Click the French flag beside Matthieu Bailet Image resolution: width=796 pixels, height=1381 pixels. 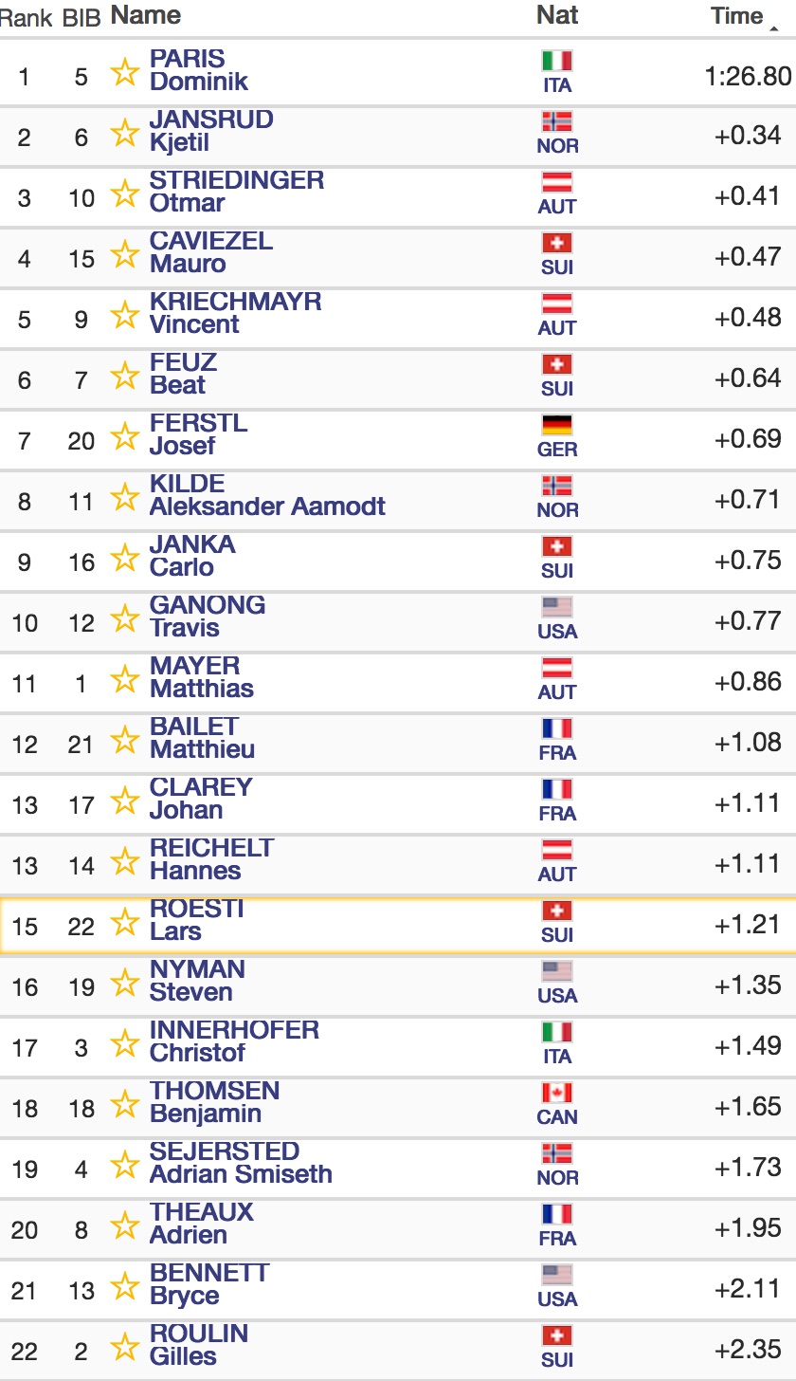coord(557,728)
